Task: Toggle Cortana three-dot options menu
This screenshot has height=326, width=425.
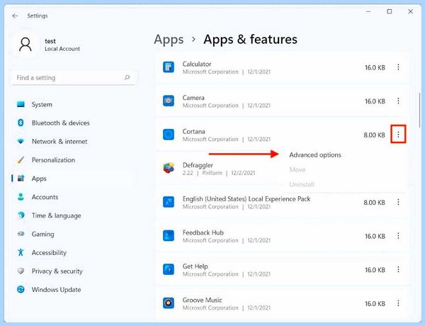Action: point(398,134)
